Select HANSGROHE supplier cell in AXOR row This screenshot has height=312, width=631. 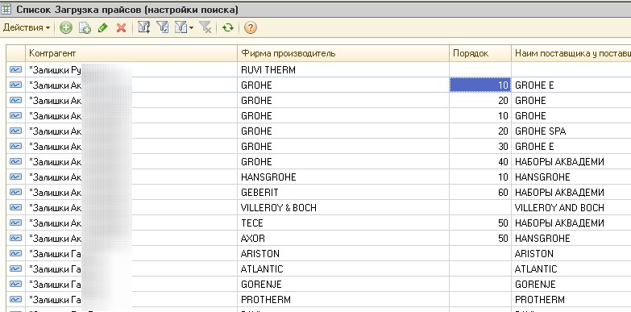571,238
